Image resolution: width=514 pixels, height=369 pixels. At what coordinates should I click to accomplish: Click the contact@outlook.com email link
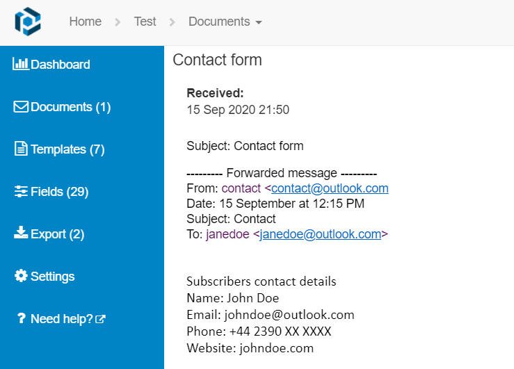(330, 188)
